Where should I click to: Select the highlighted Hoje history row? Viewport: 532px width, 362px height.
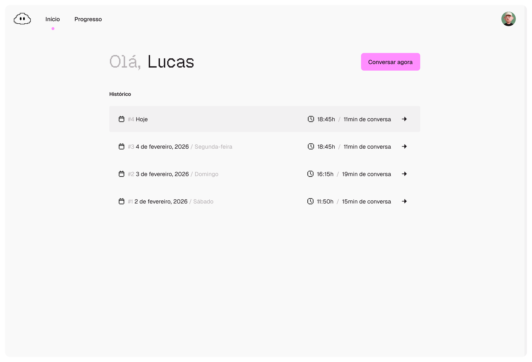tap(265, 119)
